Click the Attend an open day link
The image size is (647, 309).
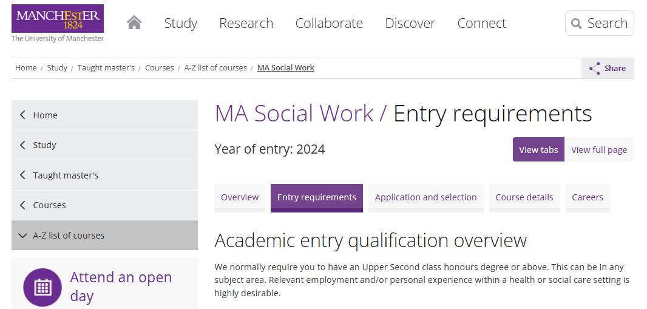click(121, 287)
